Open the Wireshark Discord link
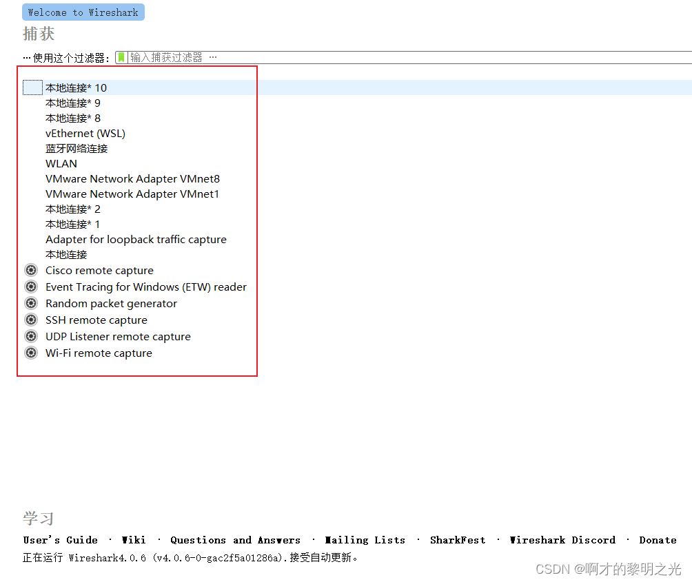 pos(562,540)
